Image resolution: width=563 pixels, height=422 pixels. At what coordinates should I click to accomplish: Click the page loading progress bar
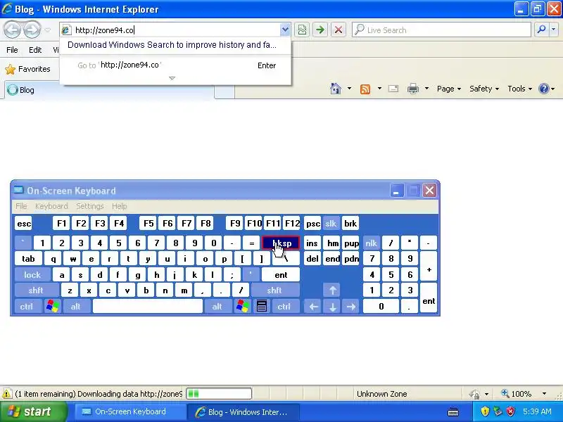click(x=219, y=394)
